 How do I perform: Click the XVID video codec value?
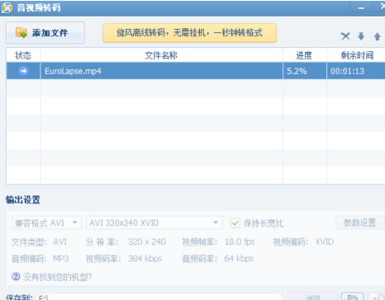pos(325,241)
